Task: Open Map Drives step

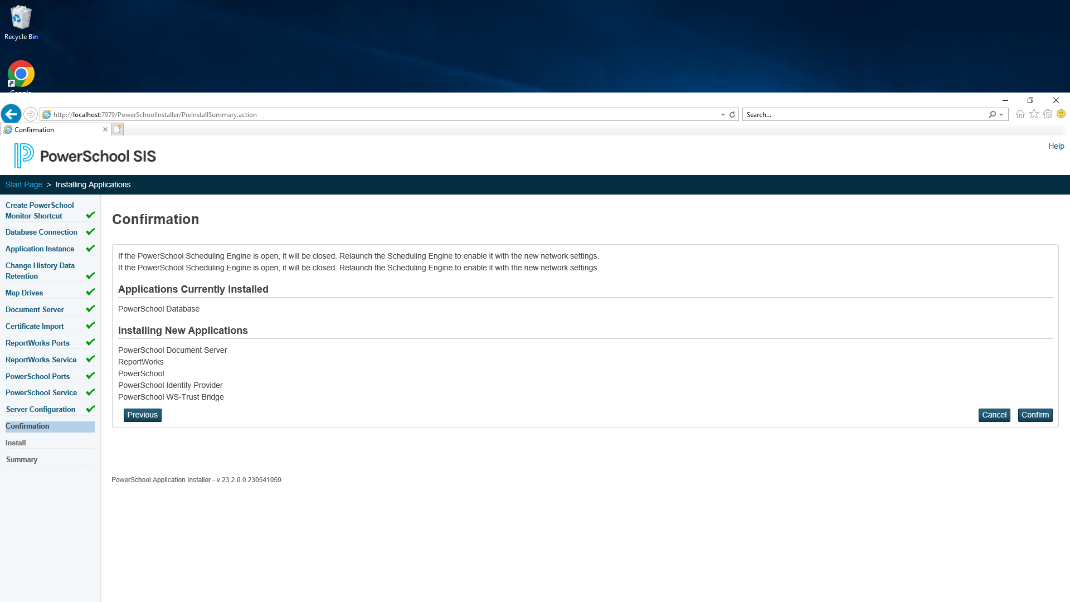Action: point(24,293)
